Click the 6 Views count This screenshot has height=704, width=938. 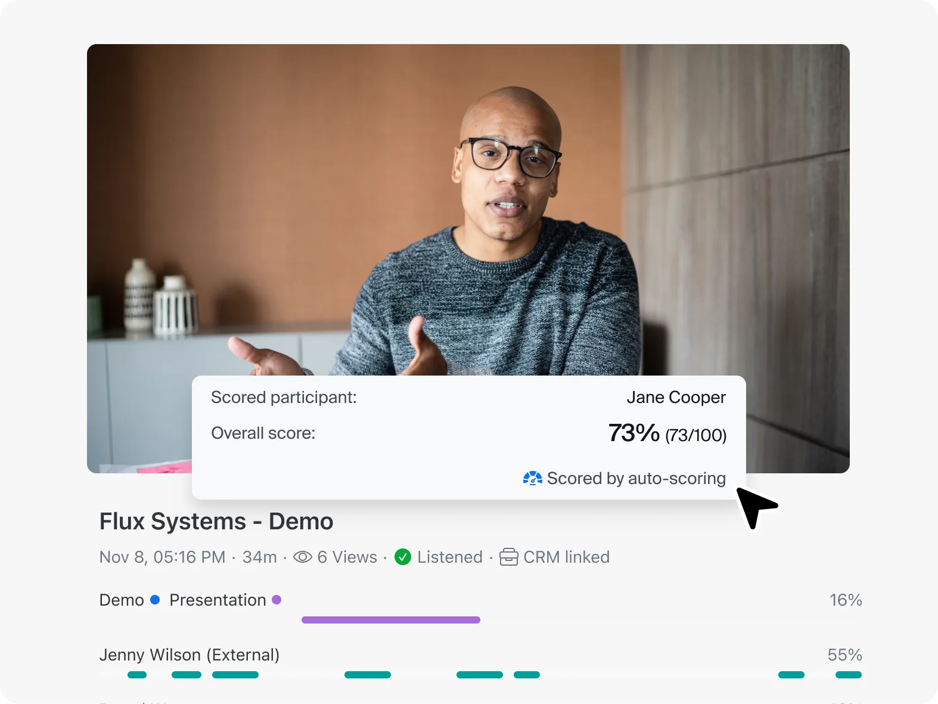pos(347,557)
